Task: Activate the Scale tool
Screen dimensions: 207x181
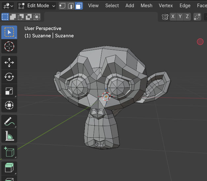Action: (9, 91)
